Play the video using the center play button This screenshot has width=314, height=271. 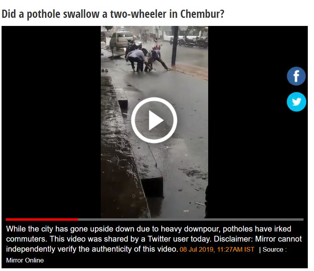coord(154,120)
